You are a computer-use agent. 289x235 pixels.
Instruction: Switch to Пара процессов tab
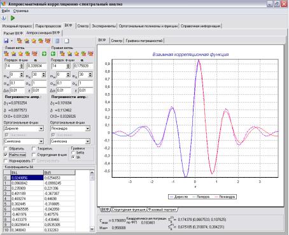coord(48,26)
